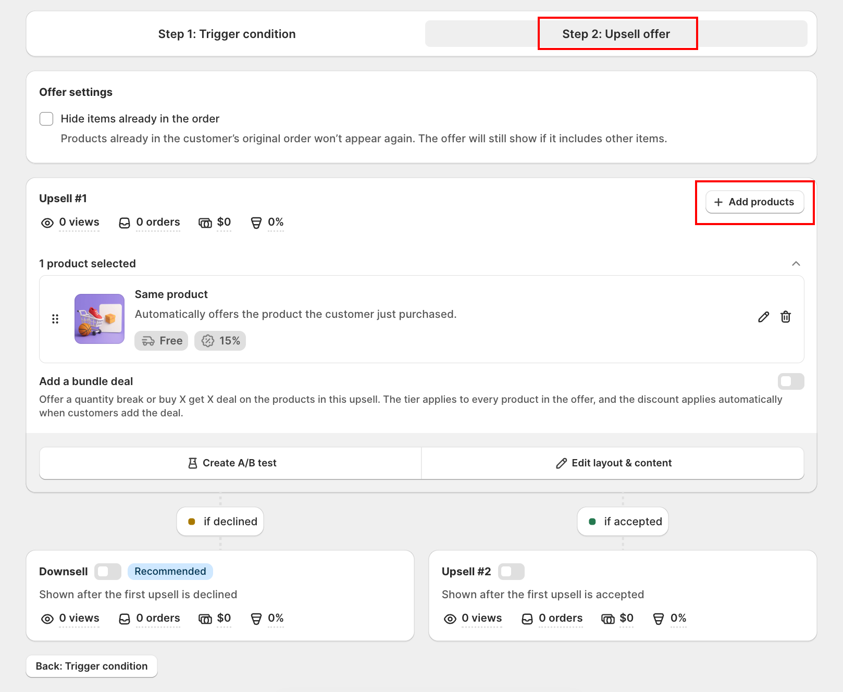Click the revenue cash icon in Downsell
This screenshot has height=692, width=843.
[205, 619]
